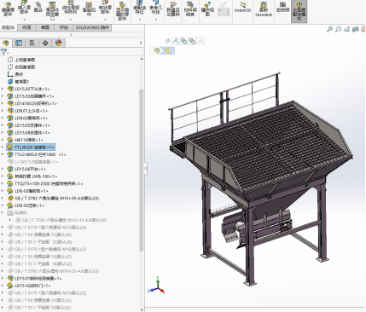Open the DimXpertManager crosshair tab
Image resolution: width=366 pixels, height=312 pixels.
(x=45, y=43)
